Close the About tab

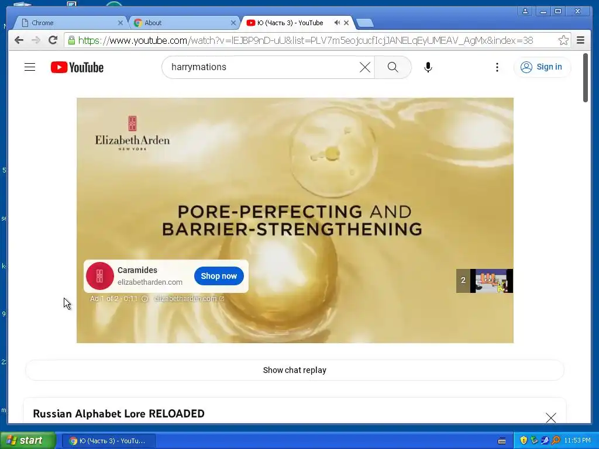pos(233,23)
